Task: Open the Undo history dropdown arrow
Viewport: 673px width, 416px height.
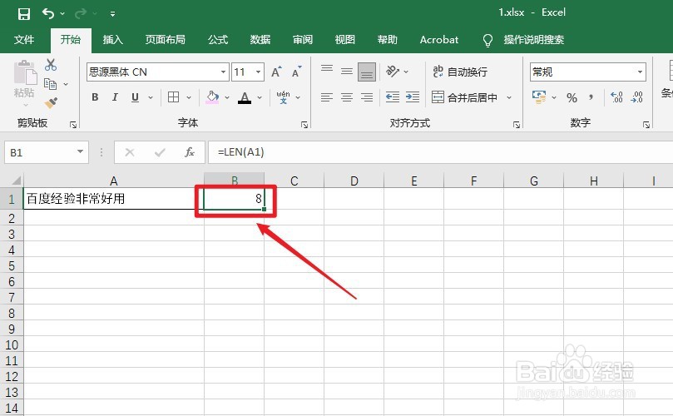Action: pyautogui.click(x=62, y=14)
